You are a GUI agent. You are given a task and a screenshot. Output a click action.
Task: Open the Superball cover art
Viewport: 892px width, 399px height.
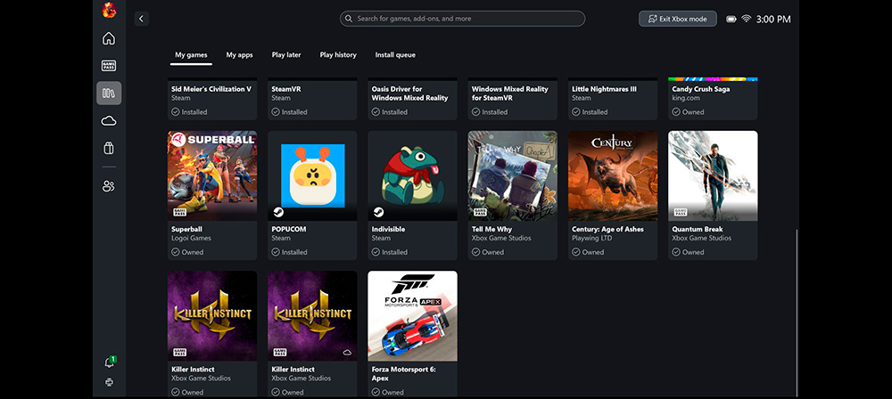[x=212, y=175]
